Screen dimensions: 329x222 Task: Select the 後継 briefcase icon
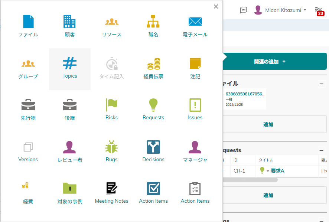tap(70, 105)
